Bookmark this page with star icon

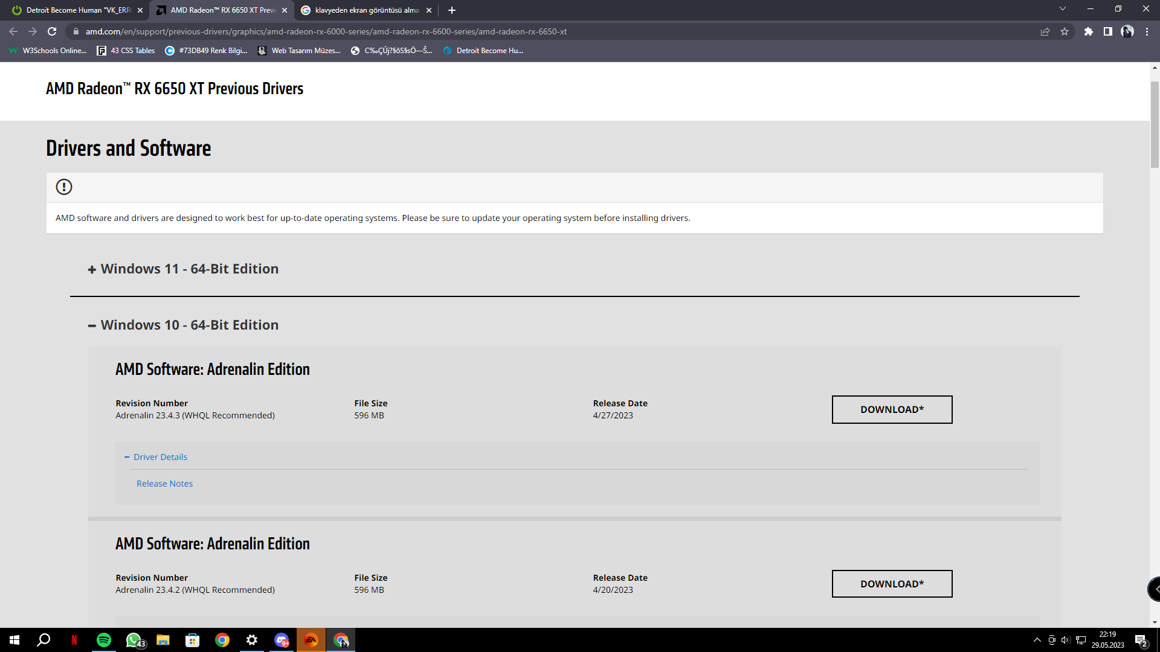tap(1065, 31)
